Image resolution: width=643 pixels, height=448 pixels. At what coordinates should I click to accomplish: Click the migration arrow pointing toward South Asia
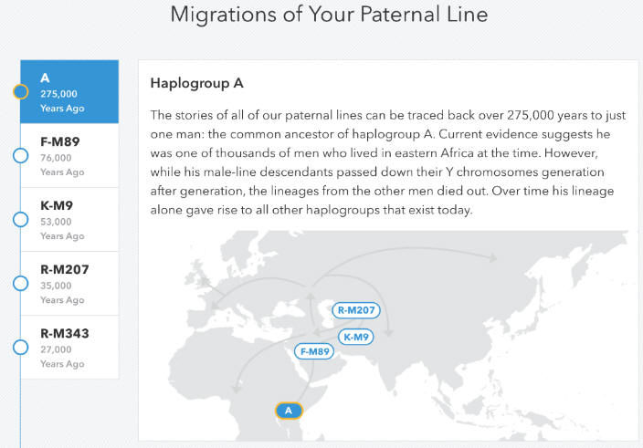(x=388, y=332)
